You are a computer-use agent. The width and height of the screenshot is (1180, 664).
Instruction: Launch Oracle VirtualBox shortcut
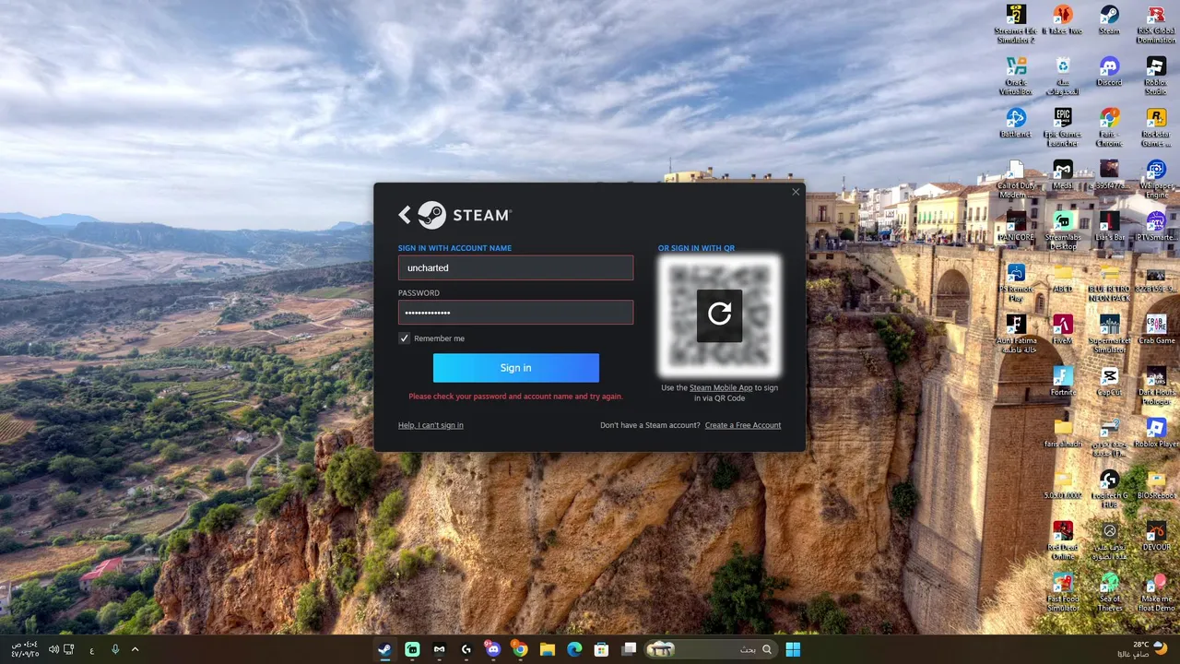(1016, 75)
